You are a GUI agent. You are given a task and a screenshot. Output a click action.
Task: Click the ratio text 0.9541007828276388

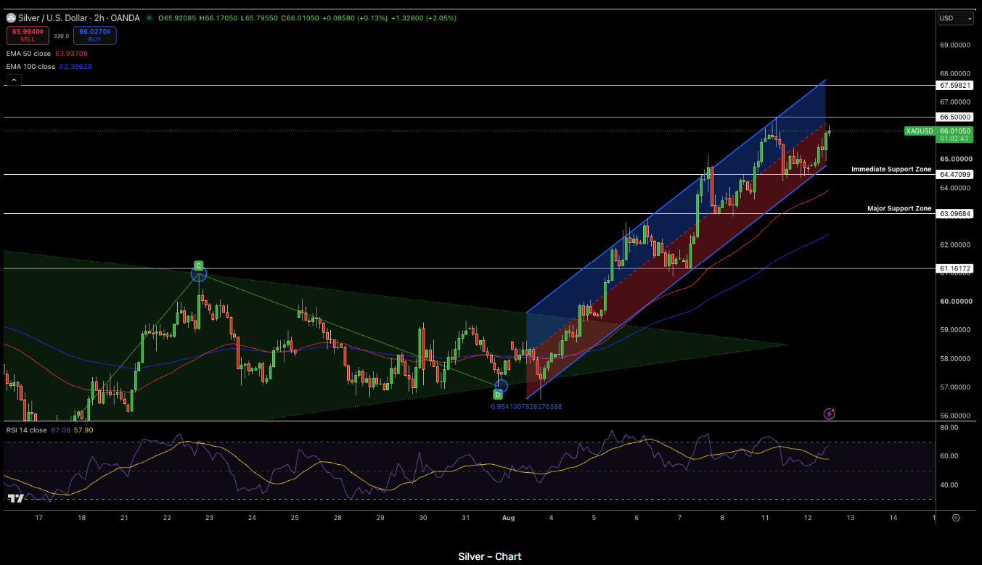(x=526, y=407)
